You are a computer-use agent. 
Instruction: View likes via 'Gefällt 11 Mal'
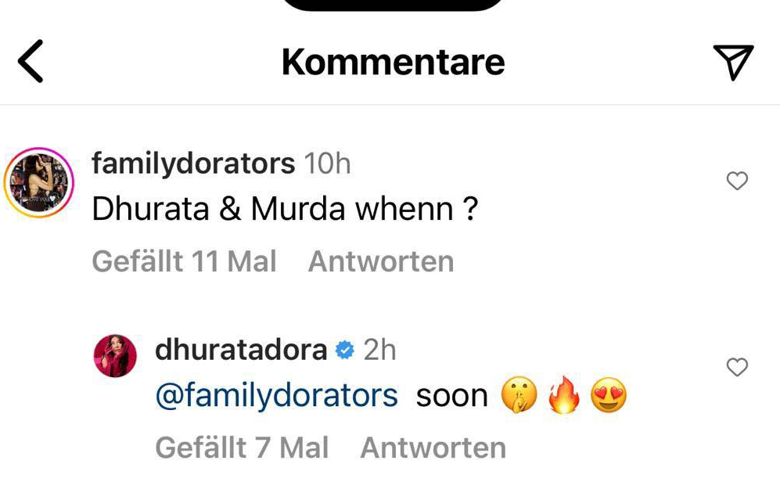coord(184,261)
